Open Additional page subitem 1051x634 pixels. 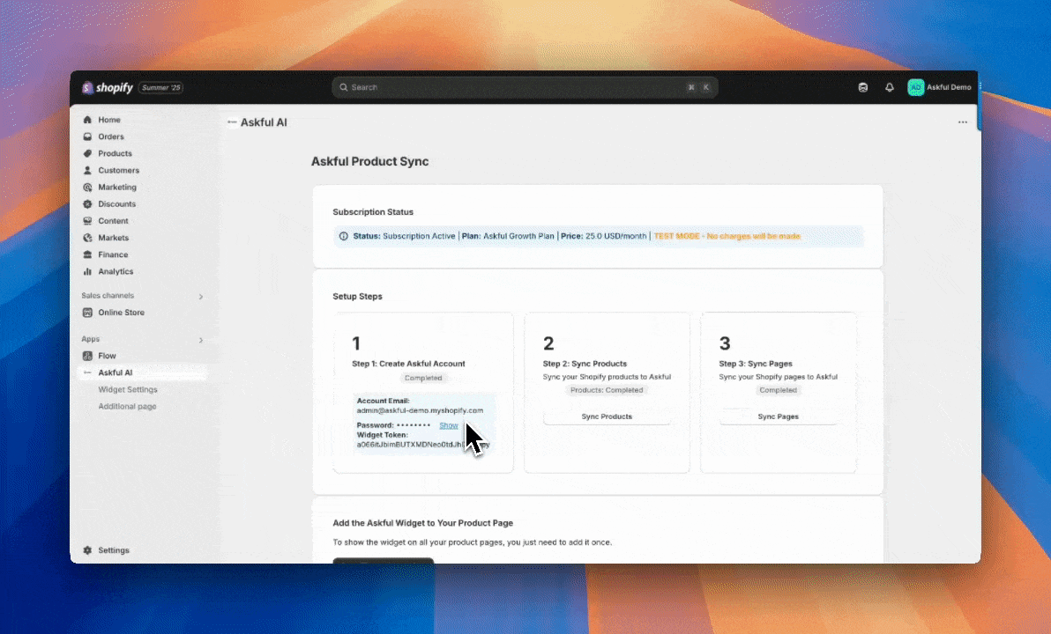[x=127, y=406]
